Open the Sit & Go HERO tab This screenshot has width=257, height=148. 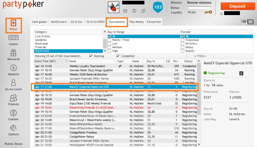95,22
